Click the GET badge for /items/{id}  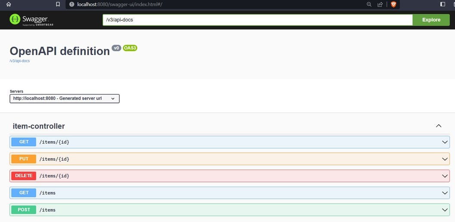coord(24,142)
